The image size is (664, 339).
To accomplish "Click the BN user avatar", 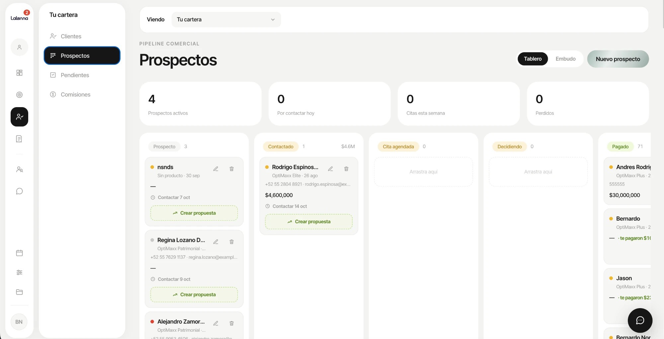I will tap(19, 322).
